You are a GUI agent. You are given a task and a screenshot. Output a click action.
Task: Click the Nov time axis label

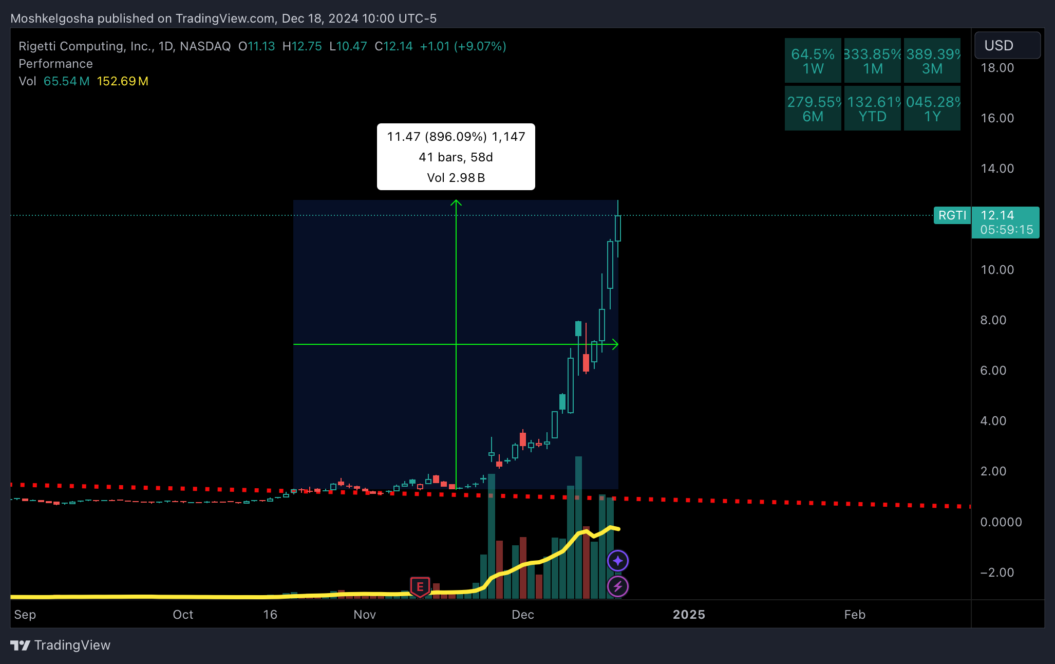[x=365, y=615]
